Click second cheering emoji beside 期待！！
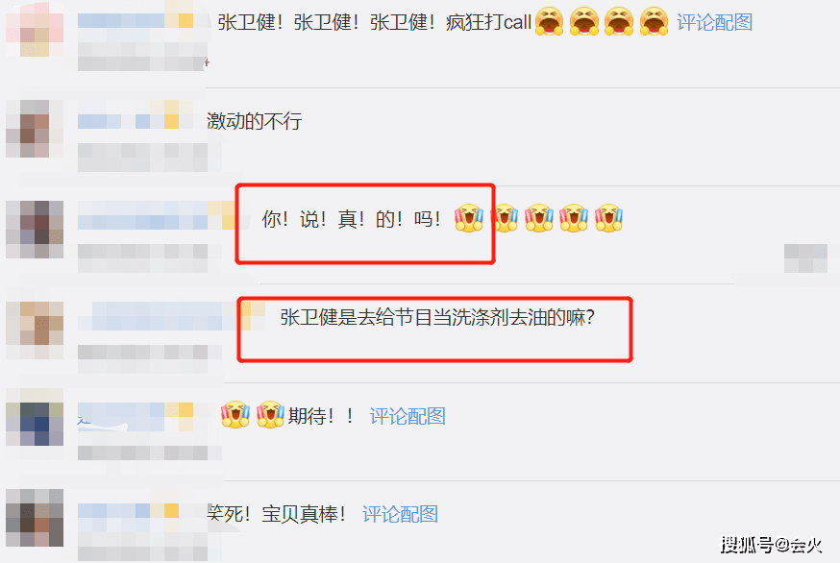Screen dimensions: 840x563 [270, 414]
